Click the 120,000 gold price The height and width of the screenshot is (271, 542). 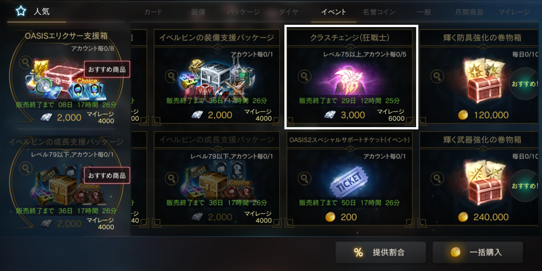(x=491, y=115)
